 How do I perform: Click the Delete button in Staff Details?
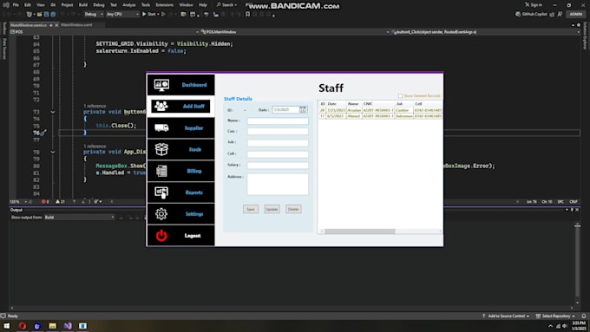293,209
